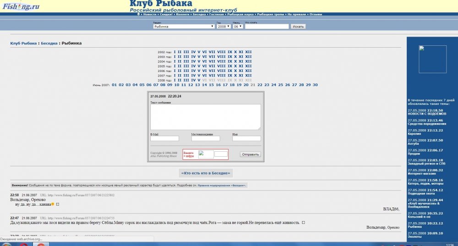Click the search text field in header
Viewport: 458px width, 246px height.
[267, 27]
